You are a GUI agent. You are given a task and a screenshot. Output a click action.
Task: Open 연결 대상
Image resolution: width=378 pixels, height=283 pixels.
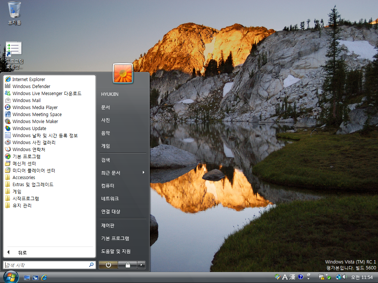(123, 211)
